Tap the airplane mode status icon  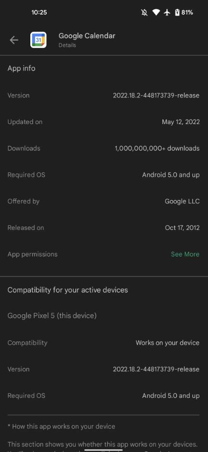pos(167,13)
